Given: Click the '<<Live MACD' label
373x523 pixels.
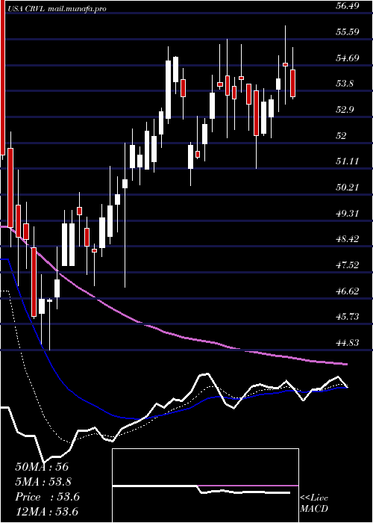Looking at the screenshot, I should click(x=314, y=504).
